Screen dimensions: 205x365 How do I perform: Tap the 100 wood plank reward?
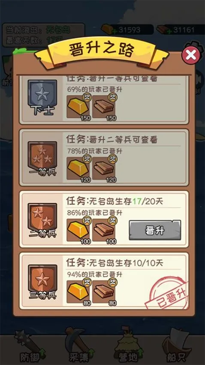[x=104, y=230]
